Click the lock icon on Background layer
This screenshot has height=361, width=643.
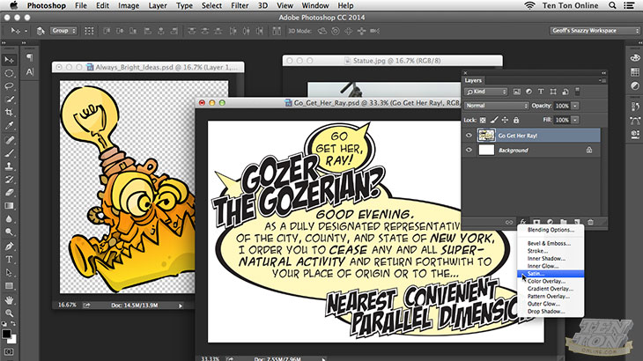(x=588, y=151)
